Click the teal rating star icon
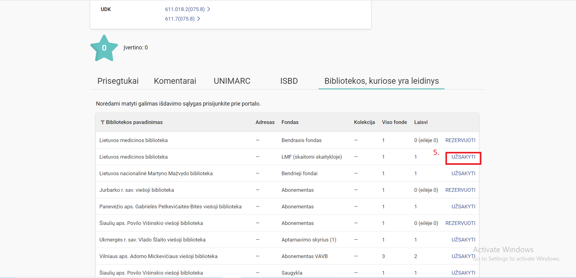Image resolution: width=576 pixels, height=278 pixels. pyautogui.click(x=104, y=48)
